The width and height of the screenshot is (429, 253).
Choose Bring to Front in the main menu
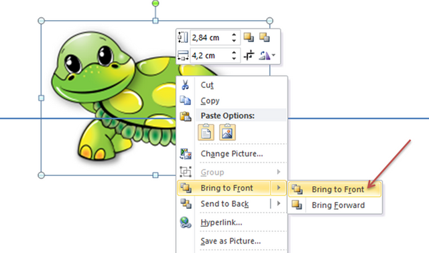(227, 188)
